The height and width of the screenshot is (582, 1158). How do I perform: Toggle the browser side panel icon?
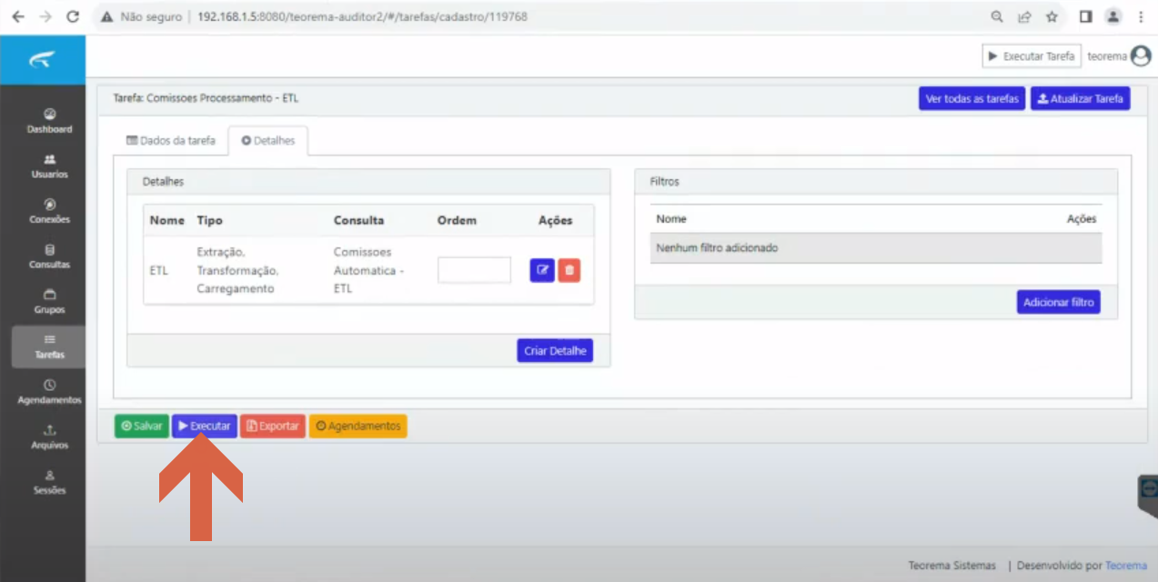[x=1085, y=16]
